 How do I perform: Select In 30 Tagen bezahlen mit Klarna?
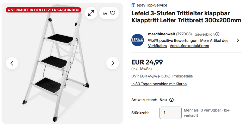[x=159, y=84]
